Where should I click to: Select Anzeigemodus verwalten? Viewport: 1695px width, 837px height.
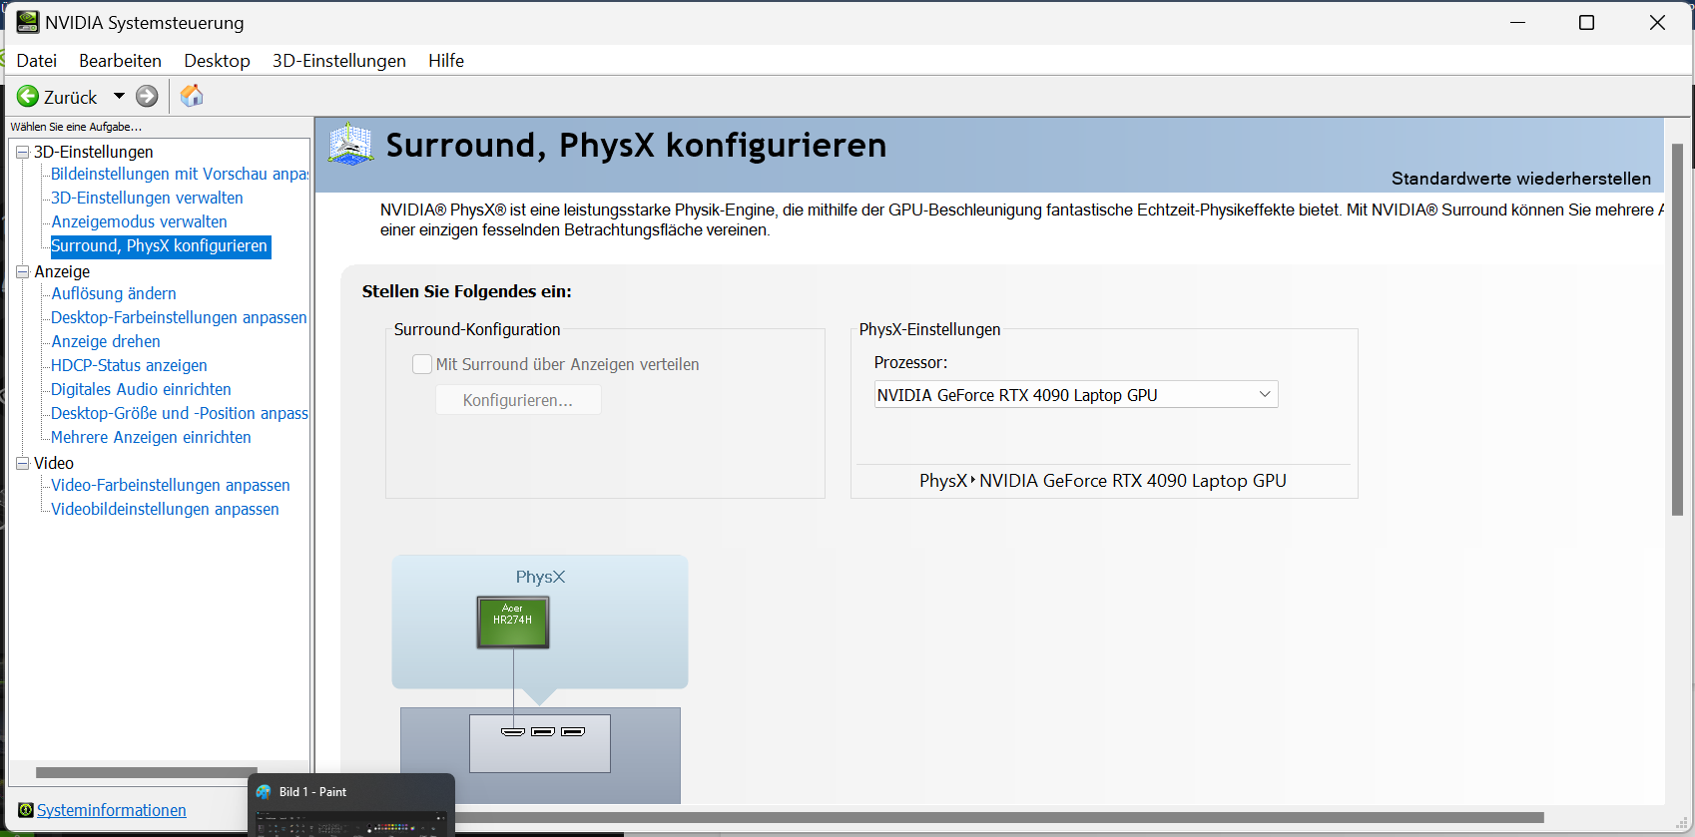tap(139, 221)
